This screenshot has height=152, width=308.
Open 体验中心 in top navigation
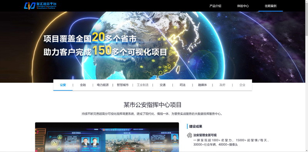coord(243,6)
